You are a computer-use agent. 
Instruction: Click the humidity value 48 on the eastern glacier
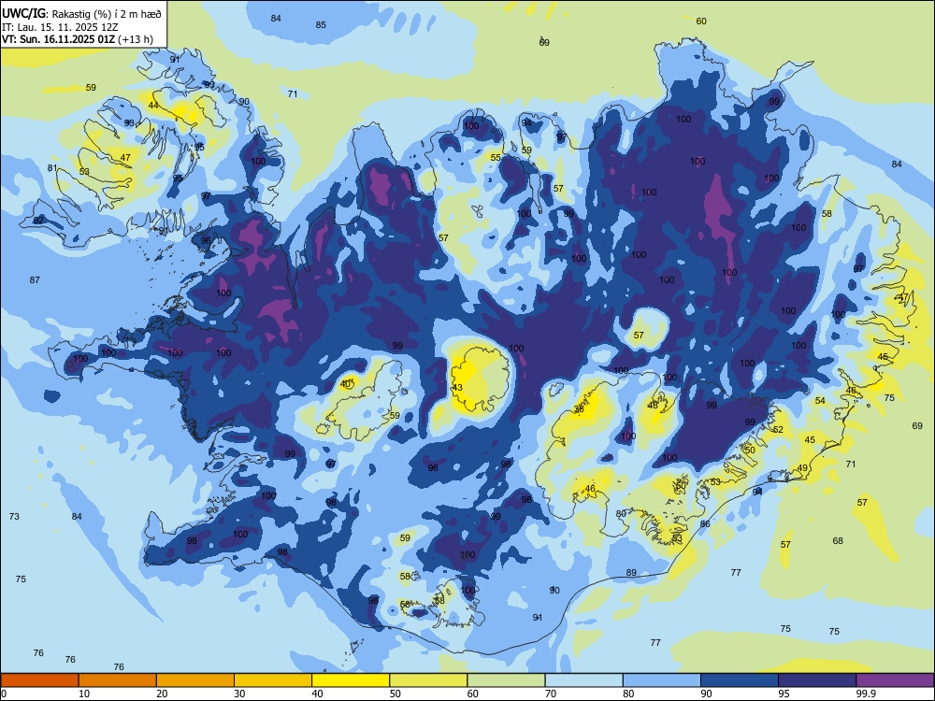click(x=653, y=406)
